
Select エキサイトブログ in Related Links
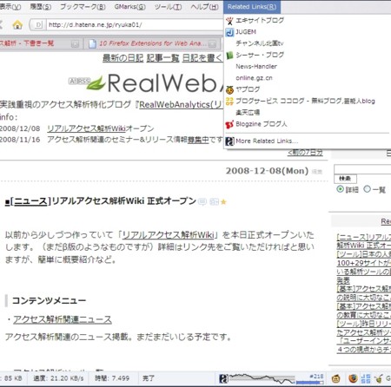(307, 21)
